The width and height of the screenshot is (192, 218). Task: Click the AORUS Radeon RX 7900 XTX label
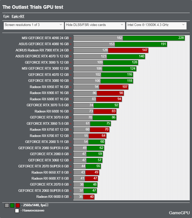coord(42,50)
